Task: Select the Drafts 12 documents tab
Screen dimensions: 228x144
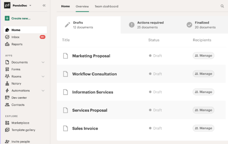Action: (89, 25)
